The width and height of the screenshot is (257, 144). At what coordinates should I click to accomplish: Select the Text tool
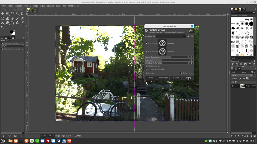point(17,23)
